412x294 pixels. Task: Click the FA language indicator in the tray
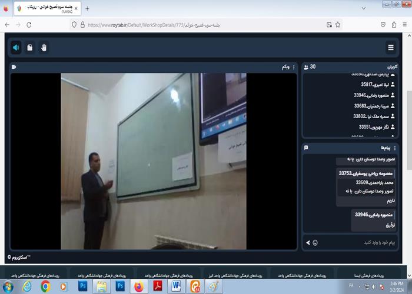tap(351, 285)
